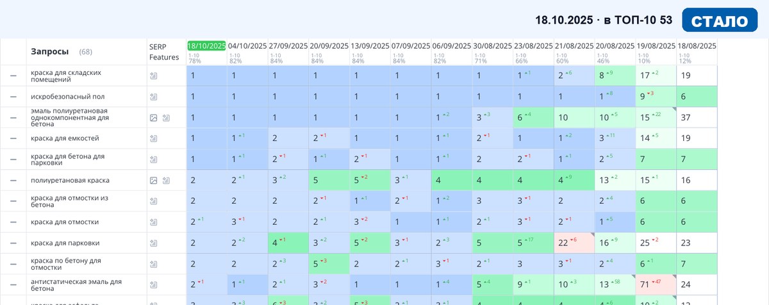Click SERP icon for краска для отмостки из бетона
The width and height of the screenshot is (769, 305).
tap(153, 201)
